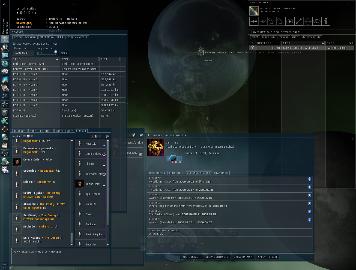Click the Show Contracts button
Image resolution: width=356 pixels, height=270 pixels.
coord(217,257)
